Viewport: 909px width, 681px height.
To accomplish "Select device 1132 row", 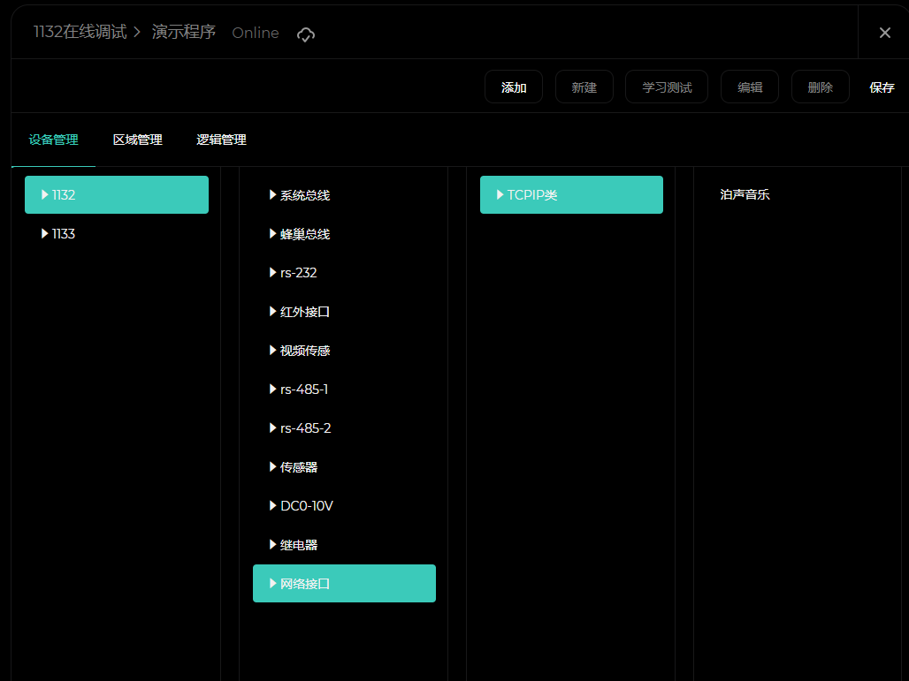I will (117, 194).
